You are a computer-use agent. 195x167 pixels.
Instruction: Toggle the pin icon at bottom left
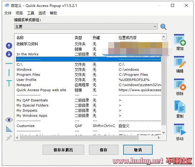point(9,138)
